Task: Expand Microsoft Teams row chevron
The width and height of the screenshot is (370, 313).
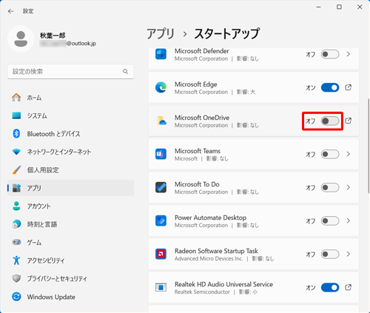Action: click(x=349, y=154)
